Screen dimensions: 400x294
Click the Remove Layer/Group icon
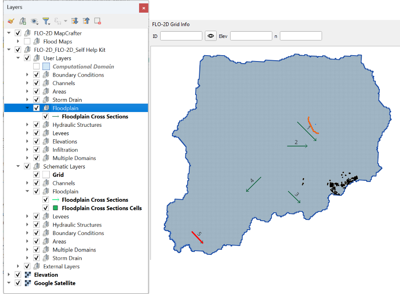tap(97, 21)
